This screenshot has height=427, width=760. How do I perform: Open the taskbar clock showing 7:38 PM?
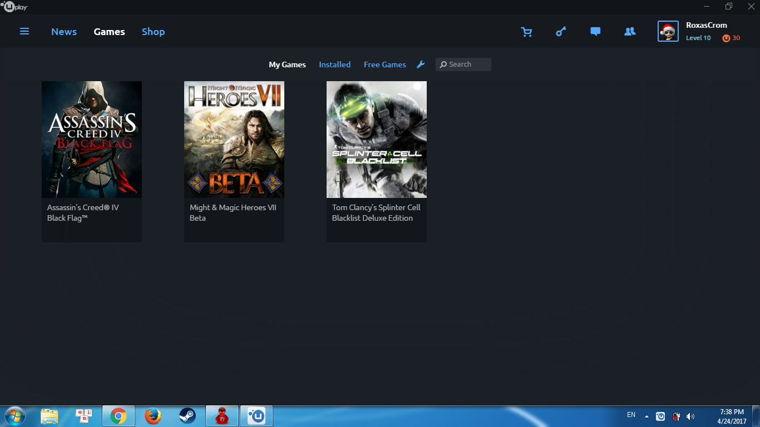732,416
